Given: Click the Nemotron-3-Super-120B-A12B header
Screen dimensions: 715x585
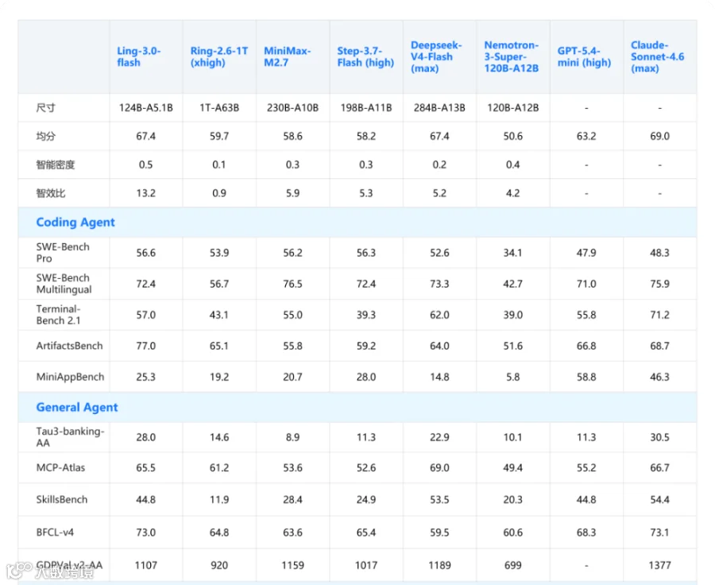Looking at the screenshot, I should (x=511, y=56).
